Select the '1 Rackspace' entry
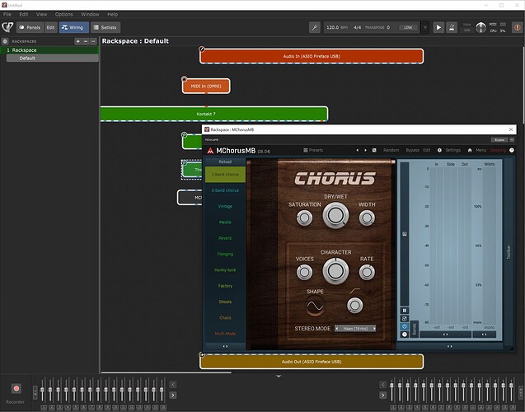Image resolution: width=525 pixels, height=412 pixels. (x=49, y=50)
